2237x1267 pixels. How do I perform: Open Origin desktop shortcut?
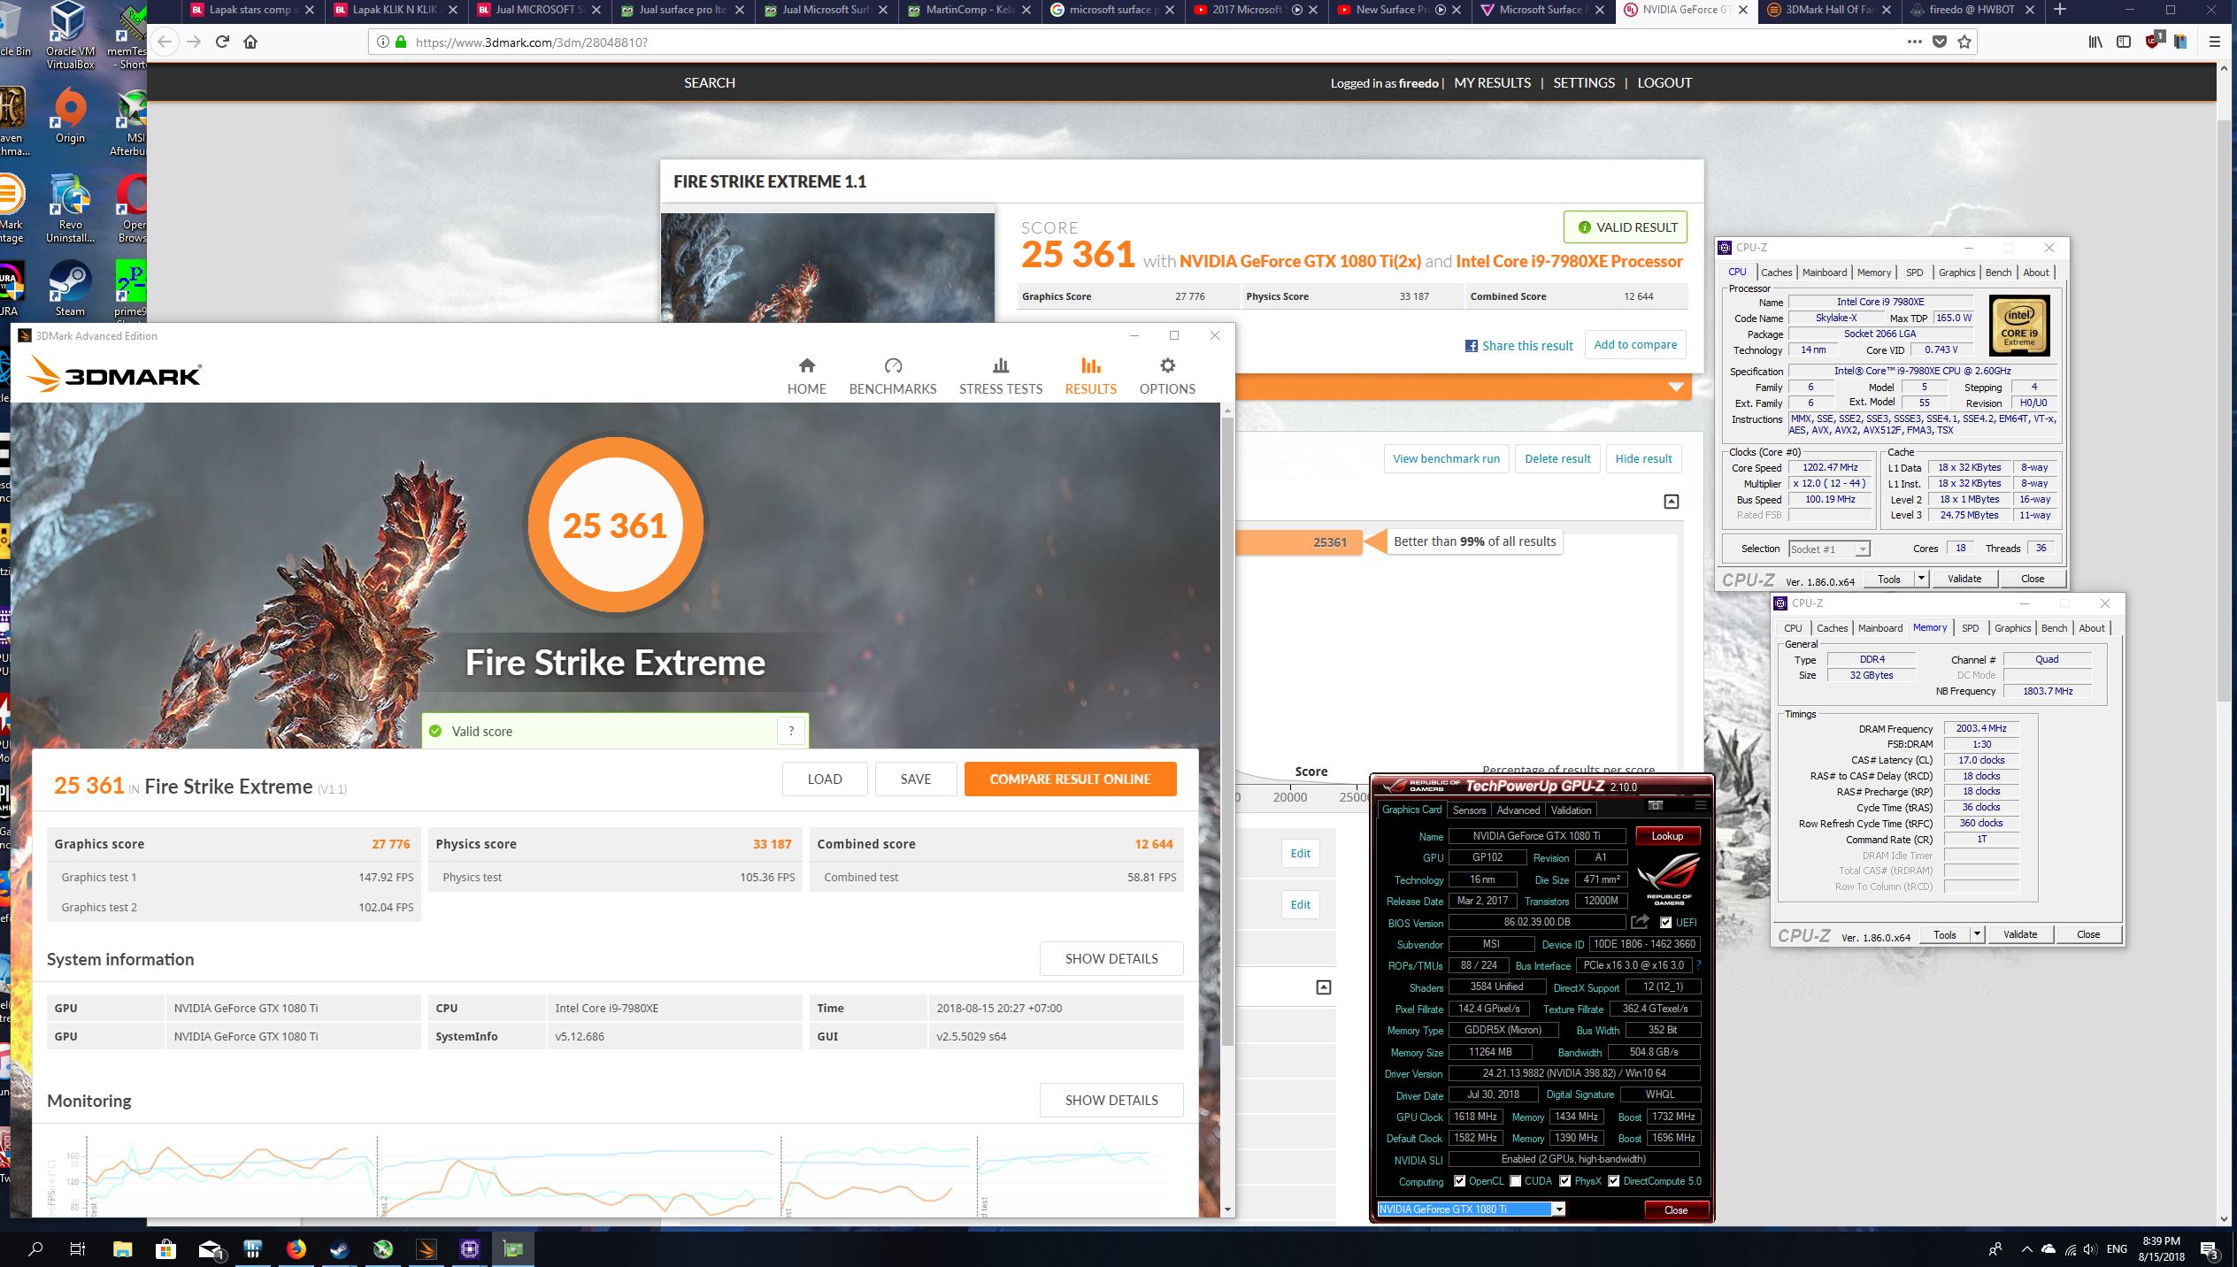(70, 115)
